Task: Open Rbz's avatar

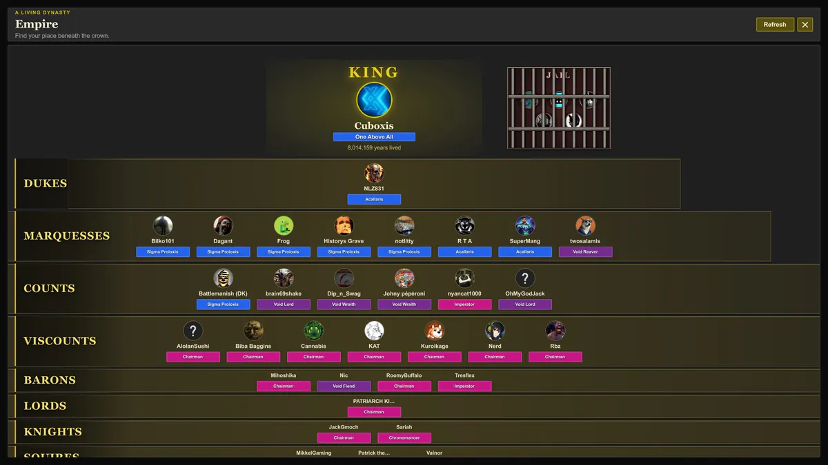Action: click(555, 330)
